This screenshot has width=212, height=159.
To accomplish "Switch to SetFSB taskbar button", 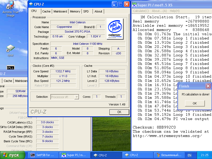I will (43, 155).
